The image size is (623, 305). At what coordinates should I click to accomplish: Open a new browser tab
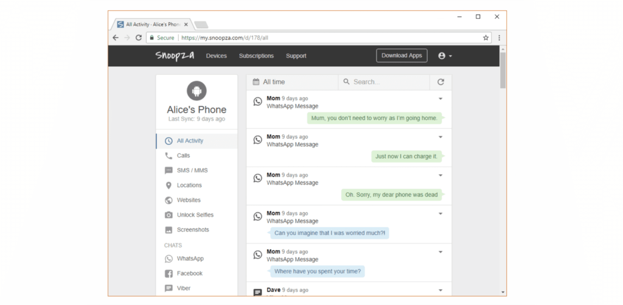(201, 25)
